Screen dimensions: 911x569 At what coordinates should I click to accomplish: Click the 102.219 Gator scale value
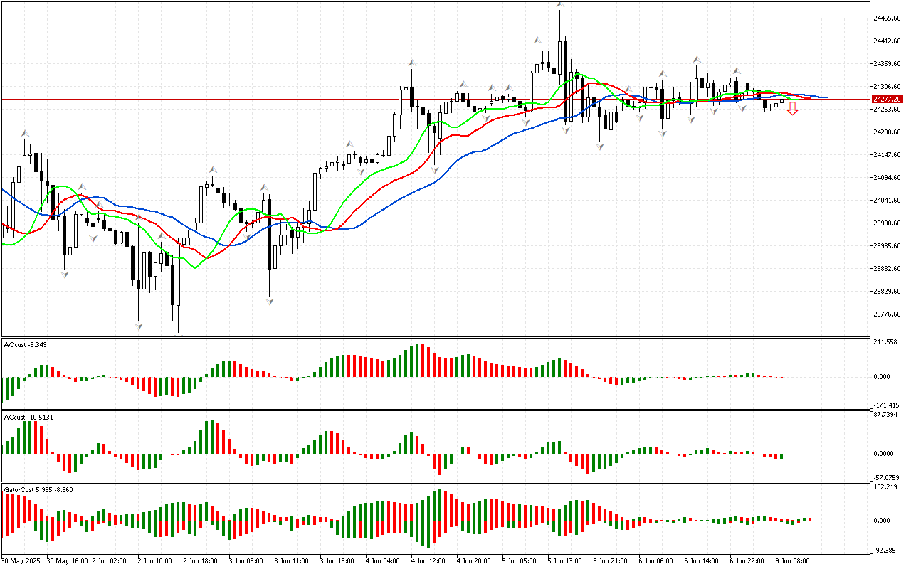[885, 487]
